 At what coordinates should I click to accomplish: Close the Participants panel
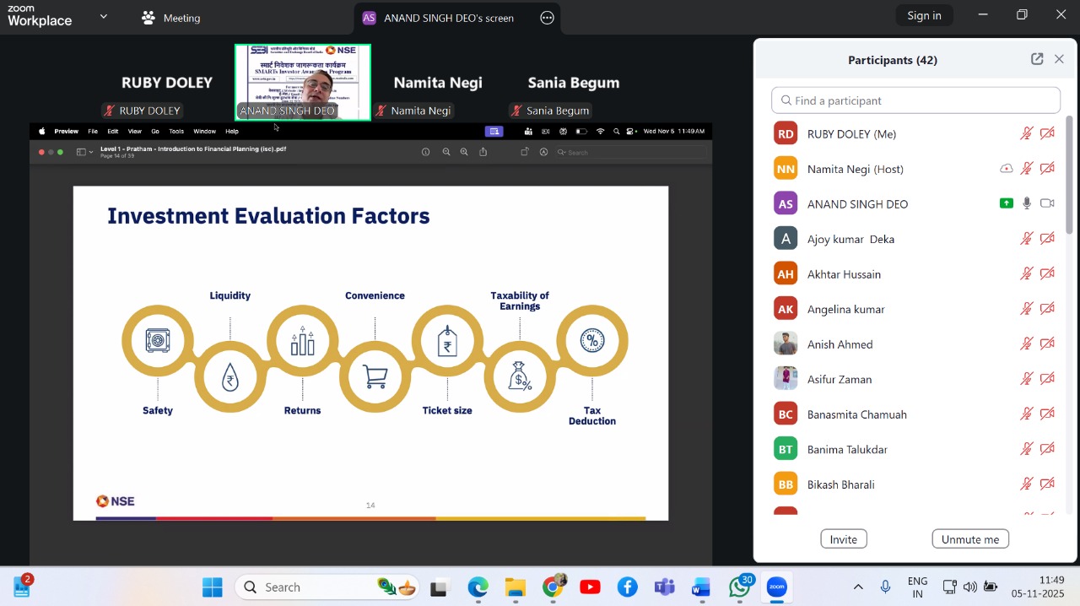1059,59
